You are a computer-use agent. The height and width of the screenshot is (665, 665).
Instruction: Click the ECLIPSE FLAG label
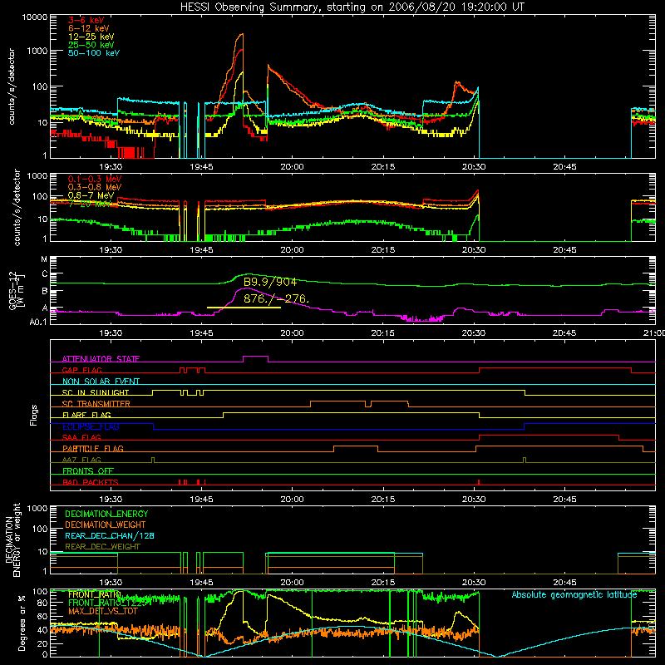91,426
